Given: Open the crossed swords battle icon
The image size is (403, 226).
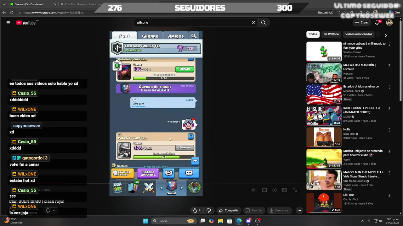Looking at the screenshot, I should (x=149, y=188).
